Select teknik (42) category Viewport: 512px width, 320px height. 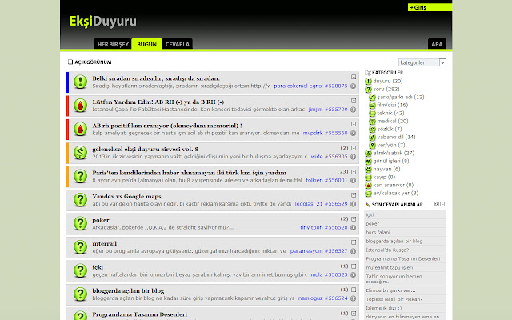tap(390, 113)
